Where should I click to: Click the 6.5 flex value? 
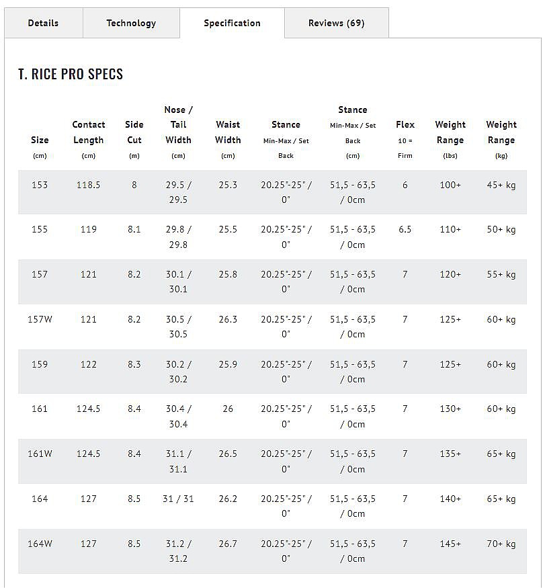(x=405, y=229)
